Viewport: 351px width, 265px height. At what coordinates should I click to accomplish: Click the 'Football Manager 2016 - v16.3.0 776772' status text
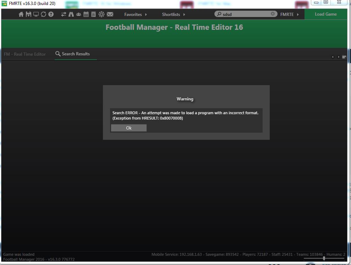coord(39,259)
